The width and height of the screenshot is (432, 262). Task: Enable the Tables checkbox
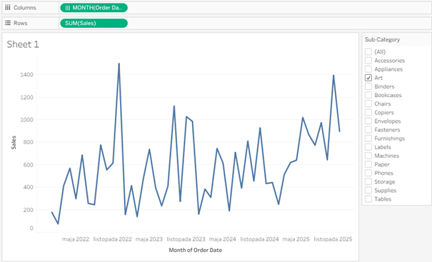click(x=368, y=199)
